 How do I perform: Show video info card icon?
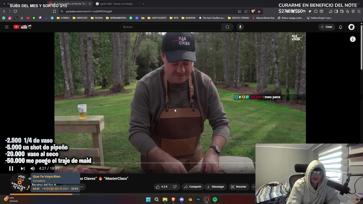pyautogui.click(x=353, y=39)
